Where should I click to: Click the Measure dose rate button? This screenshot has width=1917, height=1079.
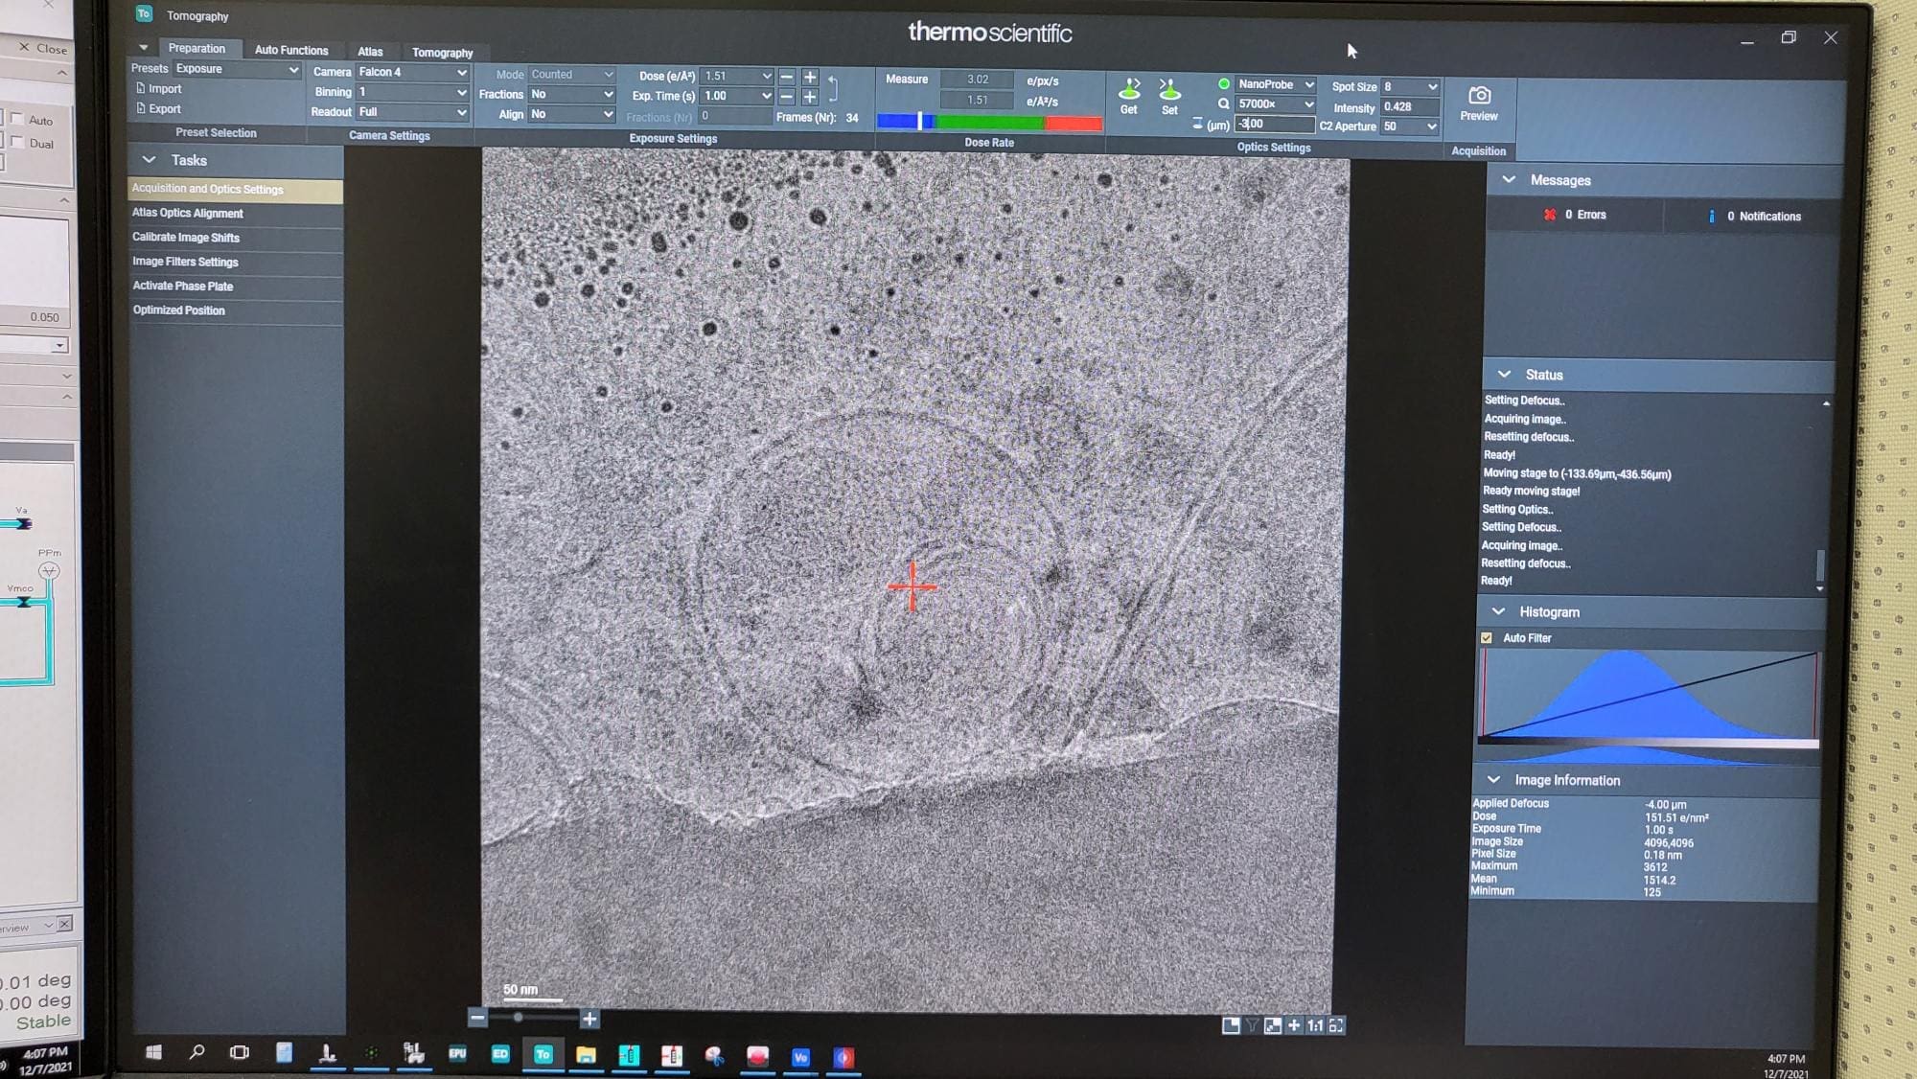click(906, 80)
